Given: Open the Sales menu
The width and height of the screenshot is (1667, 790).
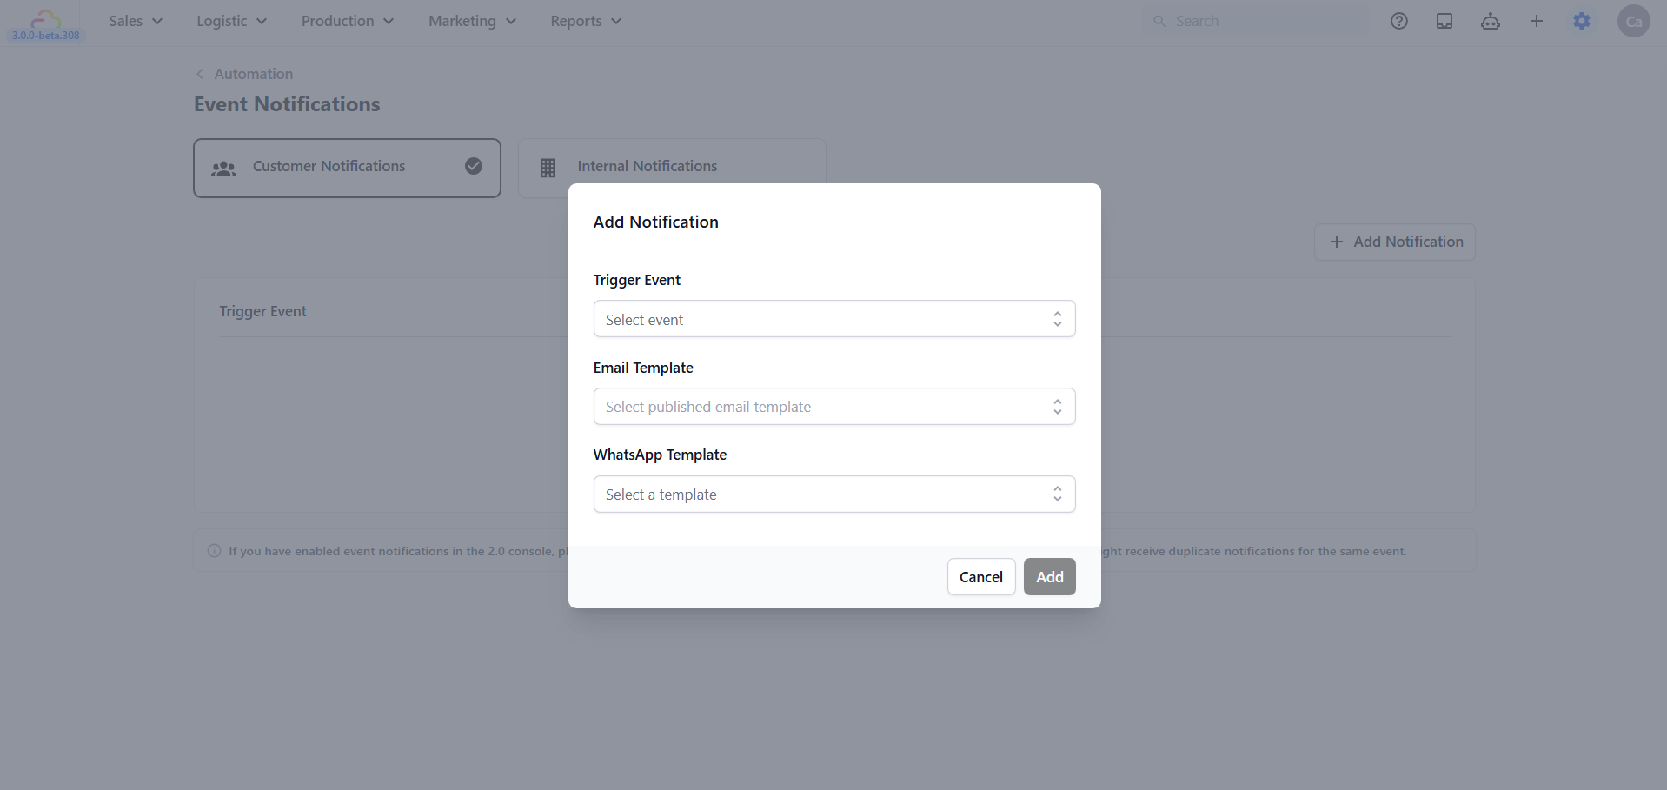Looking at the screenshot, I should [x=135, y=21].
